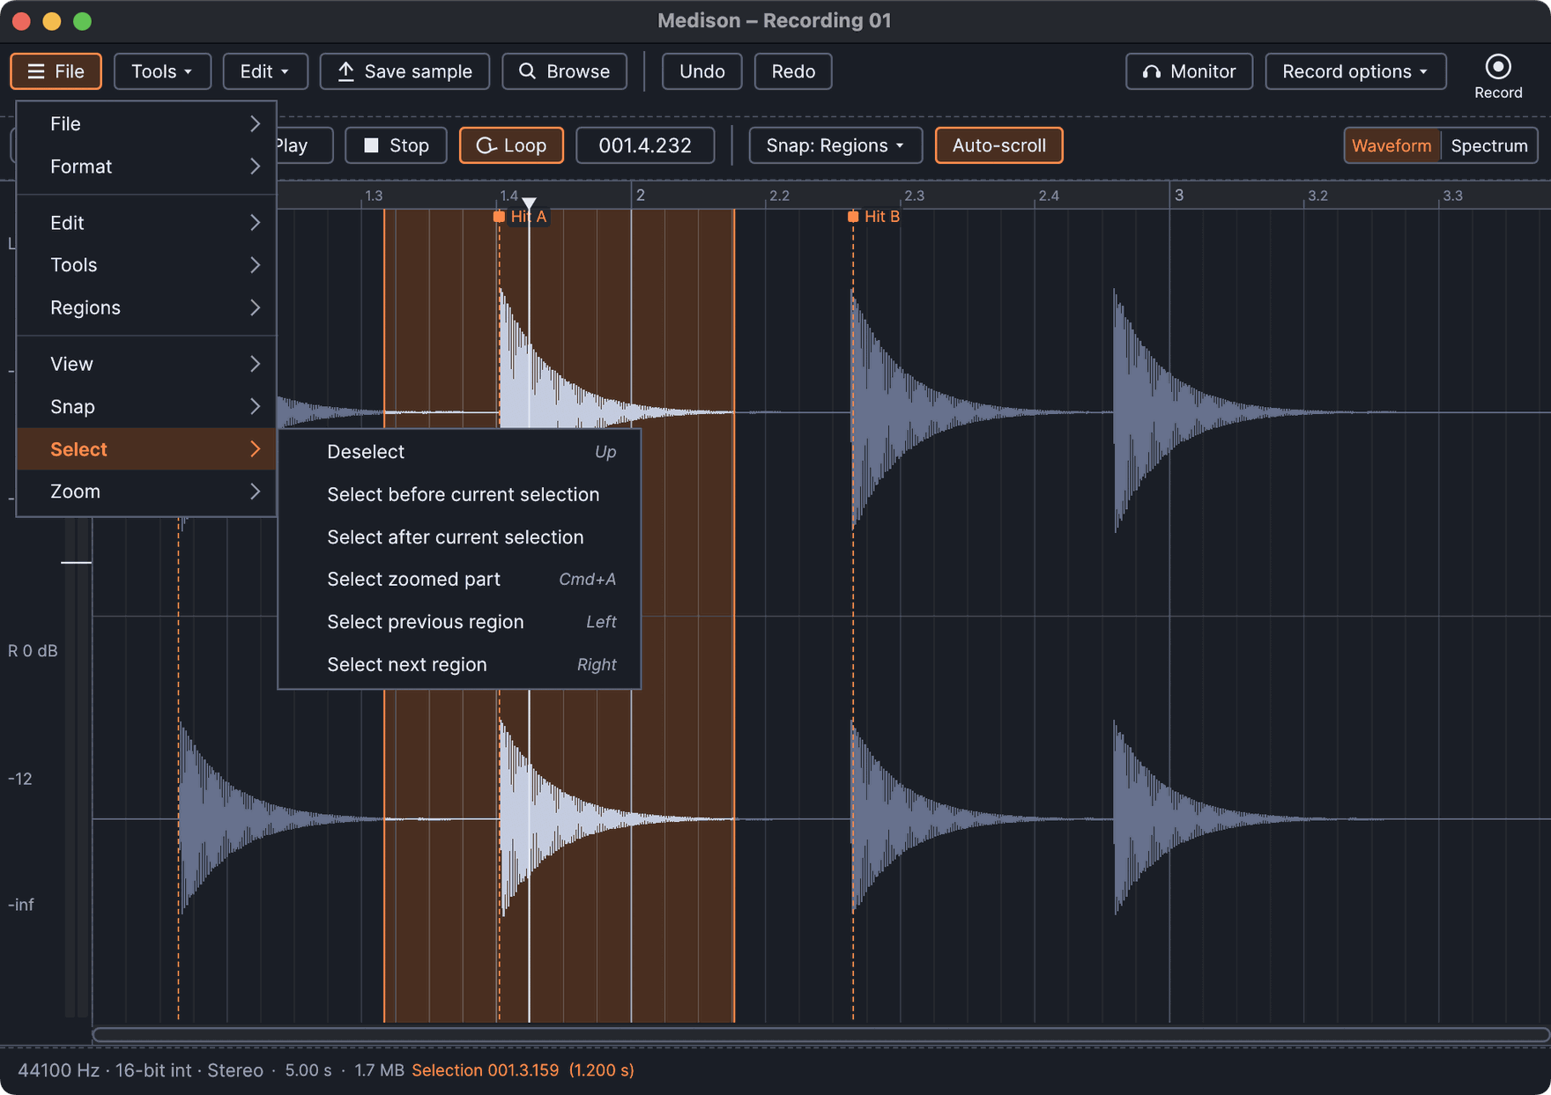Click the Undo button
This screenshot has height=1095, width=1551.
[x=701, y=71]
